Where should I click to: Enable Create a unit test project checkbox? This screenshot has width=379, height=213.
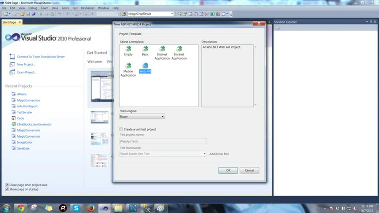pos(121,129)
